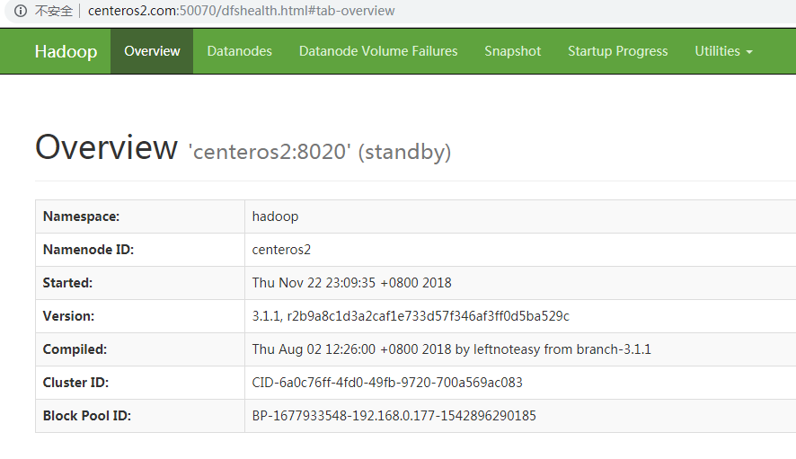Click the Overview page heading
Screen dimensions: 796x459
pyautogui.click(x=106, y=147)
